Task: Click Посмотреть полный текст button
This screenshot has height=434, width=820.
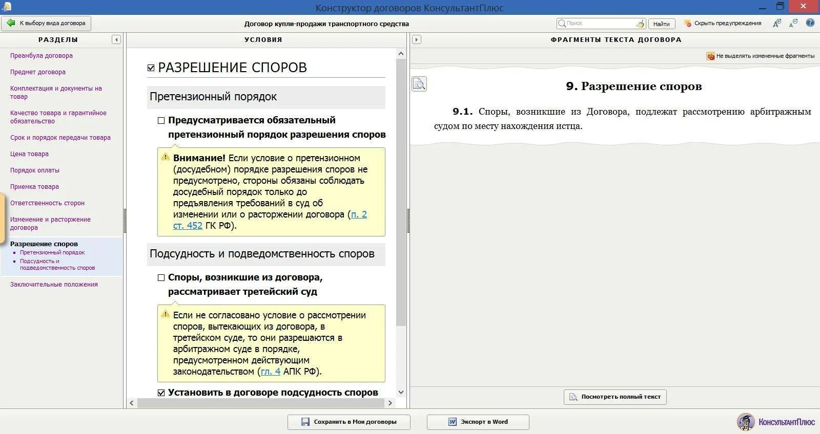Action: tap(615, 397)
